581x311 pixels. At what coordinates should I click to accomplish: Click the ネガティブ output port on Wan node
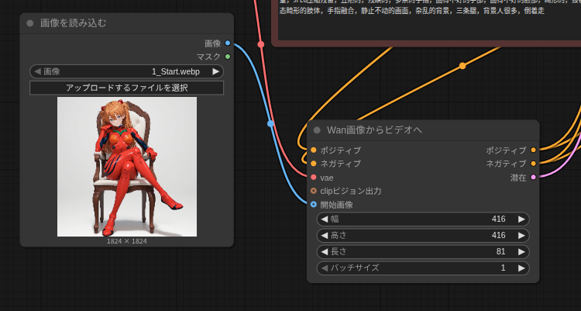pyautogui.click(x=533, y=164)
